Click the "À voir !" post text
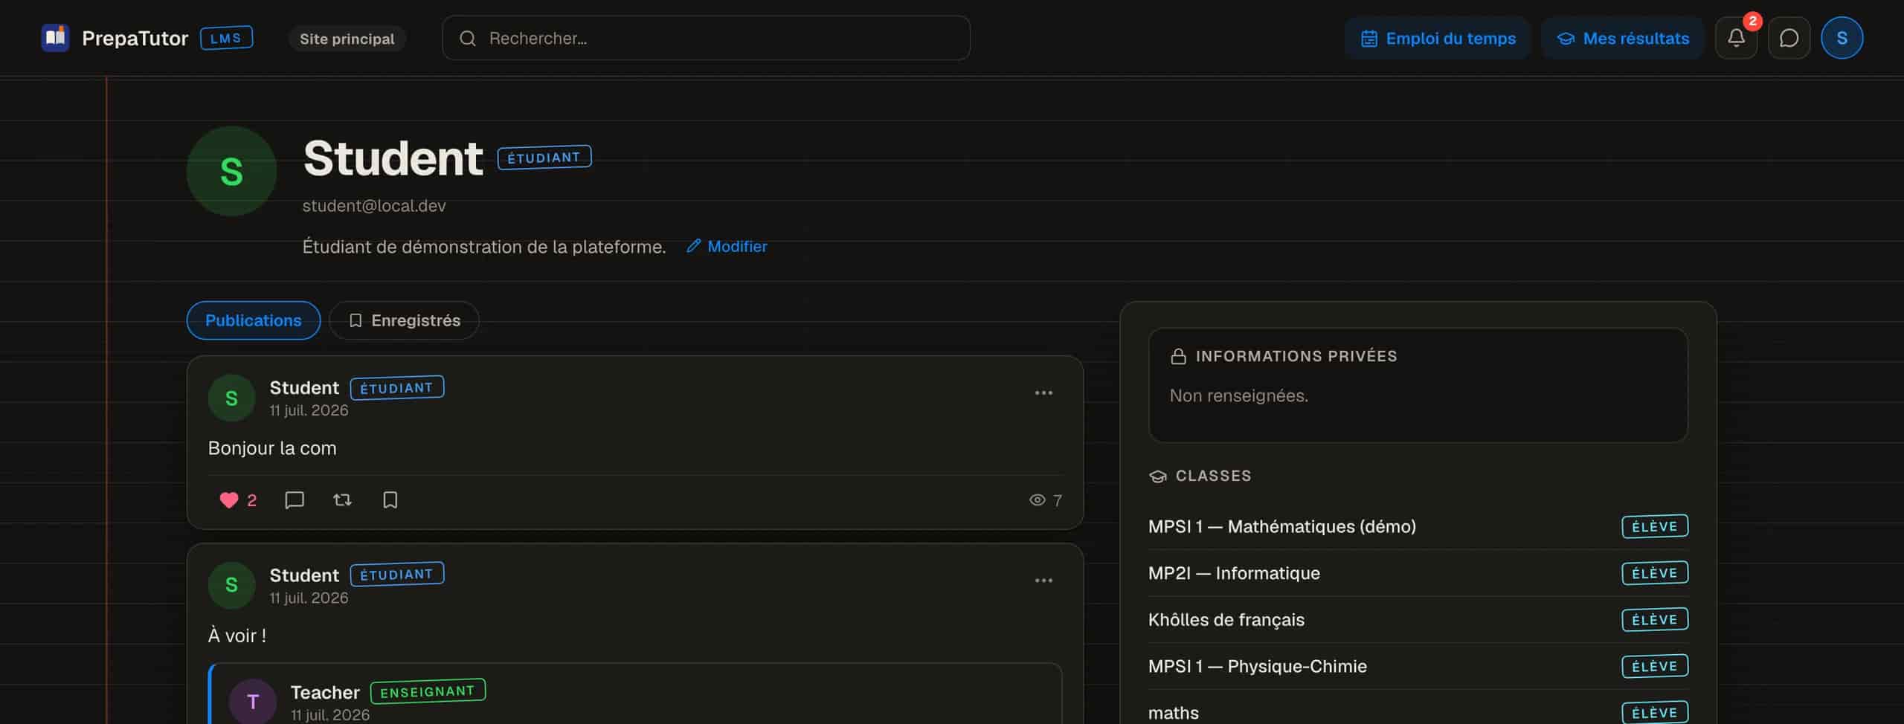Viewport: 1904px width, 724px height. coord(237,636)
